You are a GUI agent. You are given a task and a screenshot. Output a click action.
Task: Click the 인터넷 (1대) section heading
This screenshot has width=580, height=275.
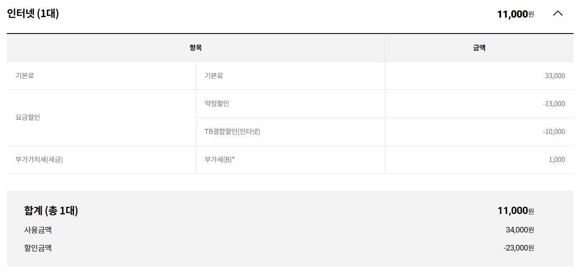[x=33, y=14]
